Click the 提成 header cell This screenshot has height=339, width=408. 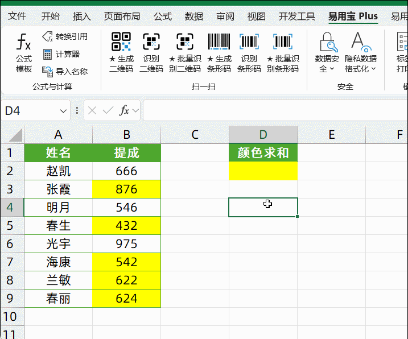[126, 152]
